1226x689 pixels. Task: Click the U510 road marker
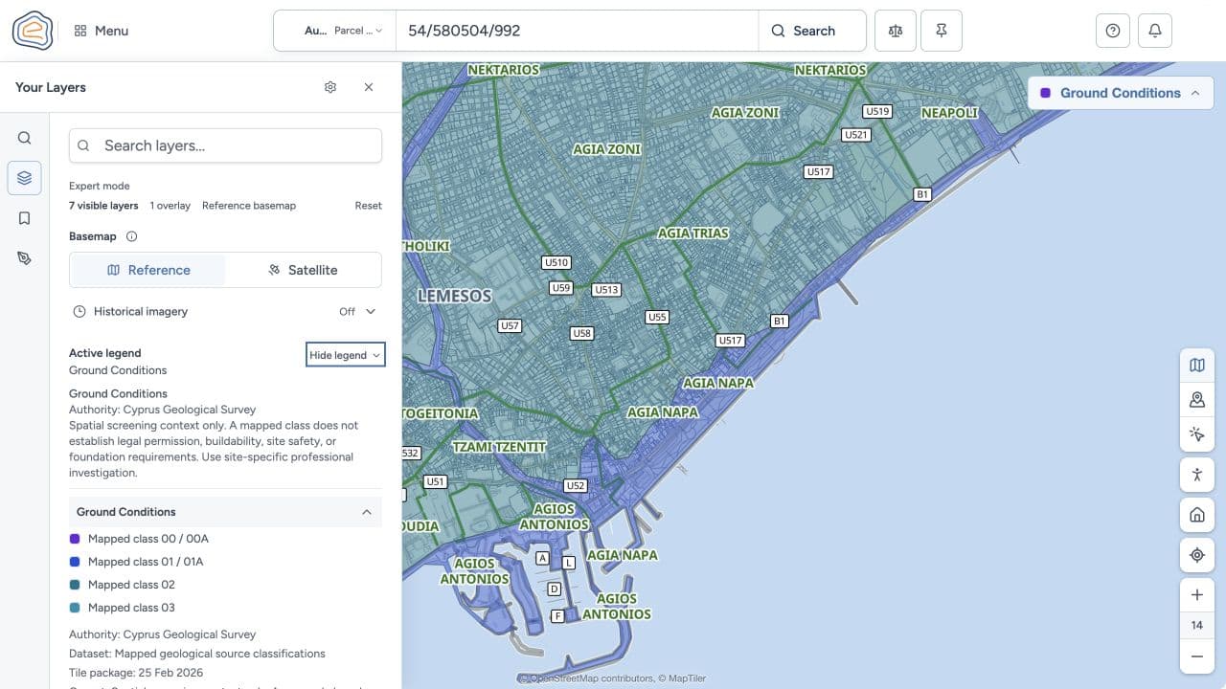tap(556, 262)
